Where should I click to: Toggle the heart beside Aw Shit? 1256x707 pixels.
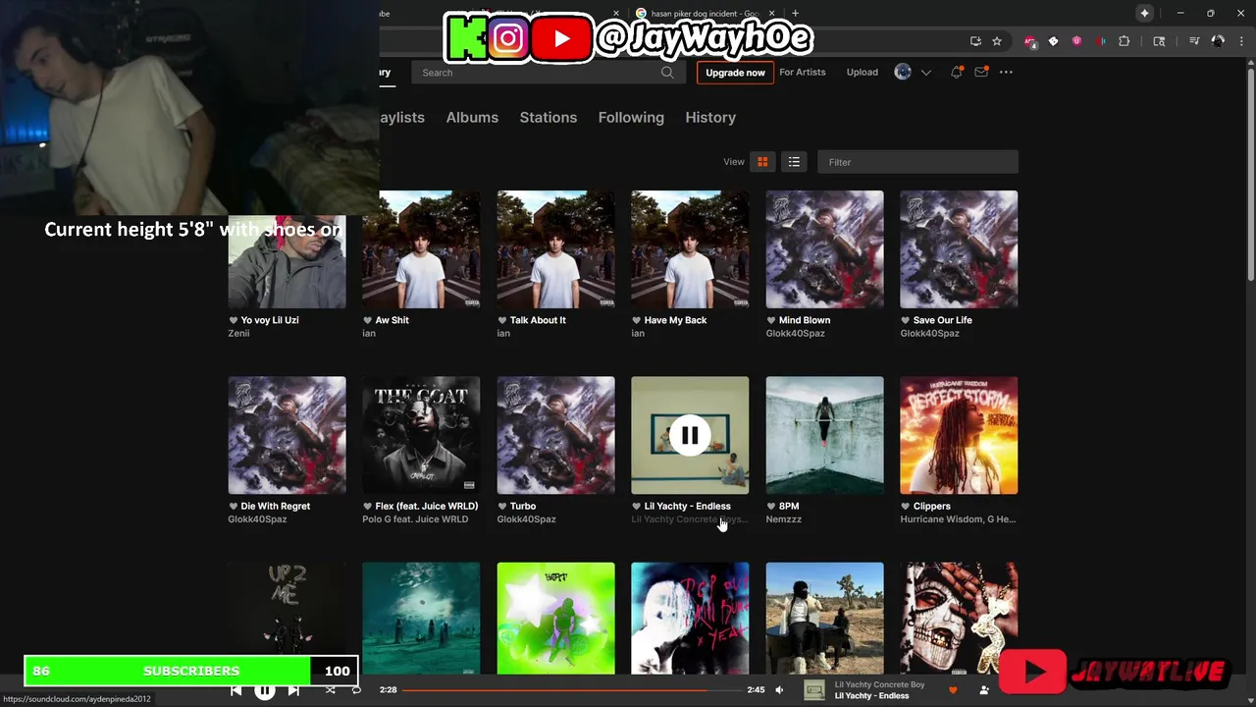point(367,320)
